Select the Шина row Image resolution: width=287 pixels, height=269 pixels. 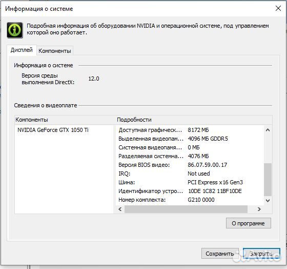point(190,182)
